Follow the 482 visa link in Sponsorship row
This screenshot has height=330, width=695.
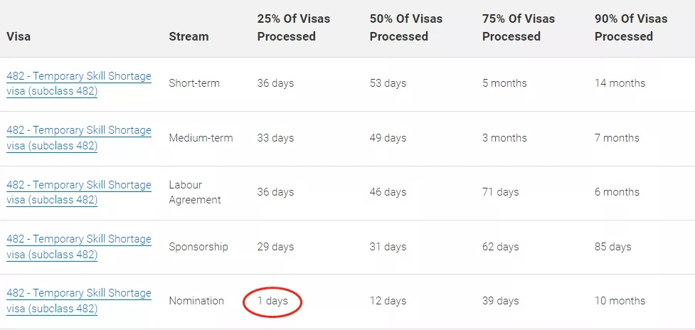[78, 246]
